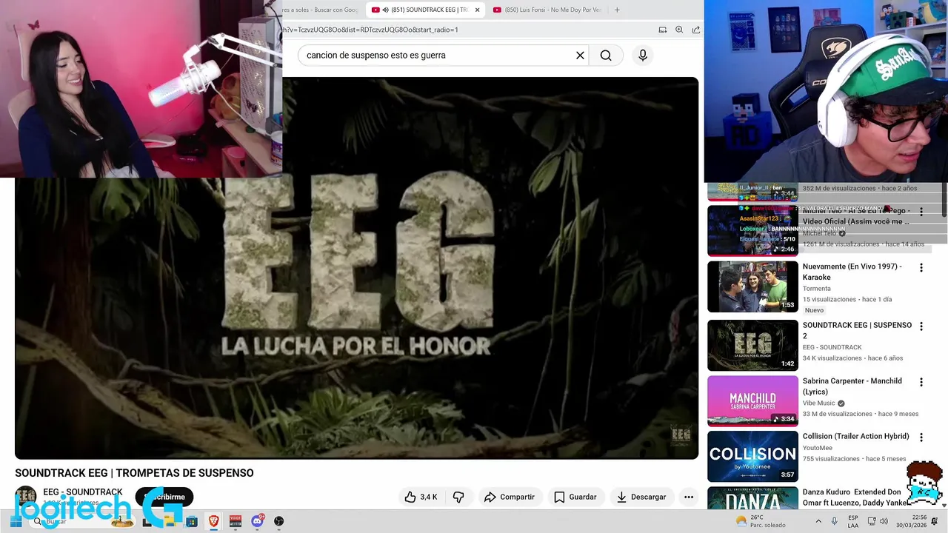Open the EEG - SOUNDTRACK channel name link
Image resolution: width=948 pixels, height=533 pixels.
tap(83, 492)
